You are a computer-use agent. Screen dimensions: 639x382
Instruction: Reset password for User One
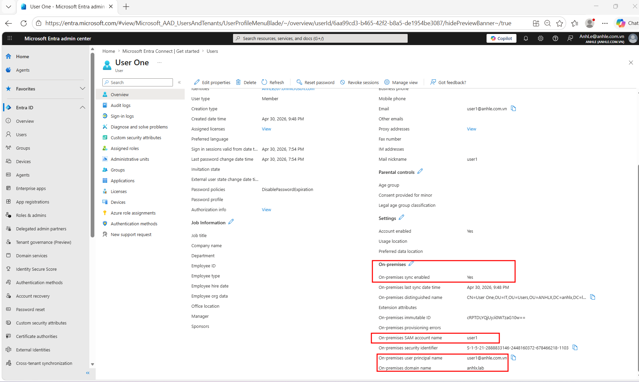[x=316, y=82]
